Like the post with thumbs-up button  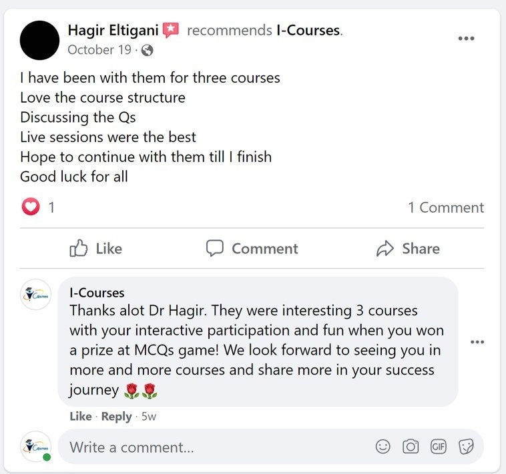pos(96,249)
